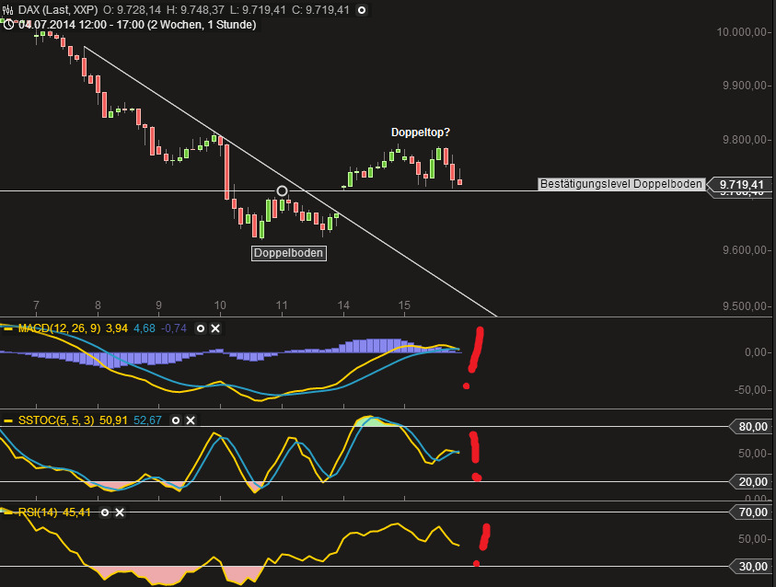Click the highlighted 70,00 RSI level label
The image size is (776, 587).
click(x=753, y=511)
